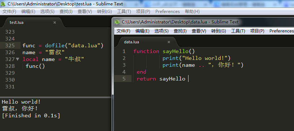Screen dimensions: 294x131
Task: Collapse fold arrow at line 327
Action: tap(18, 59)
